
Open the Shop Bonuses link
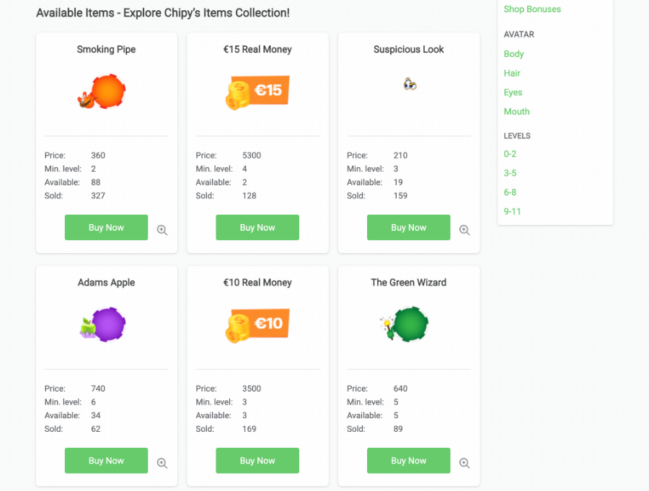(532, 9)
